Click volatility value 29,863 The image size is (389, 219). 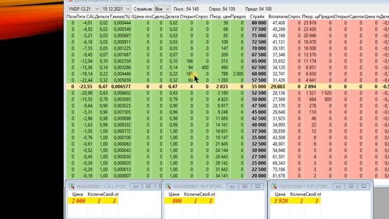(x=278, y=86)
